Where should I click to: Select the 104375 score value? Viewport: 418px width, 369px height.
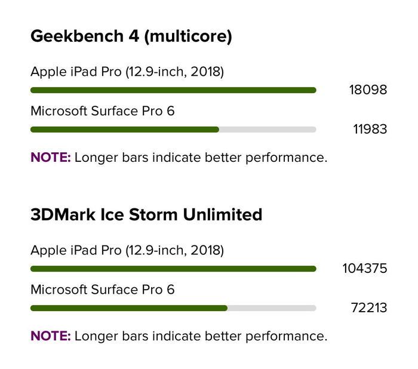[364, 269]
